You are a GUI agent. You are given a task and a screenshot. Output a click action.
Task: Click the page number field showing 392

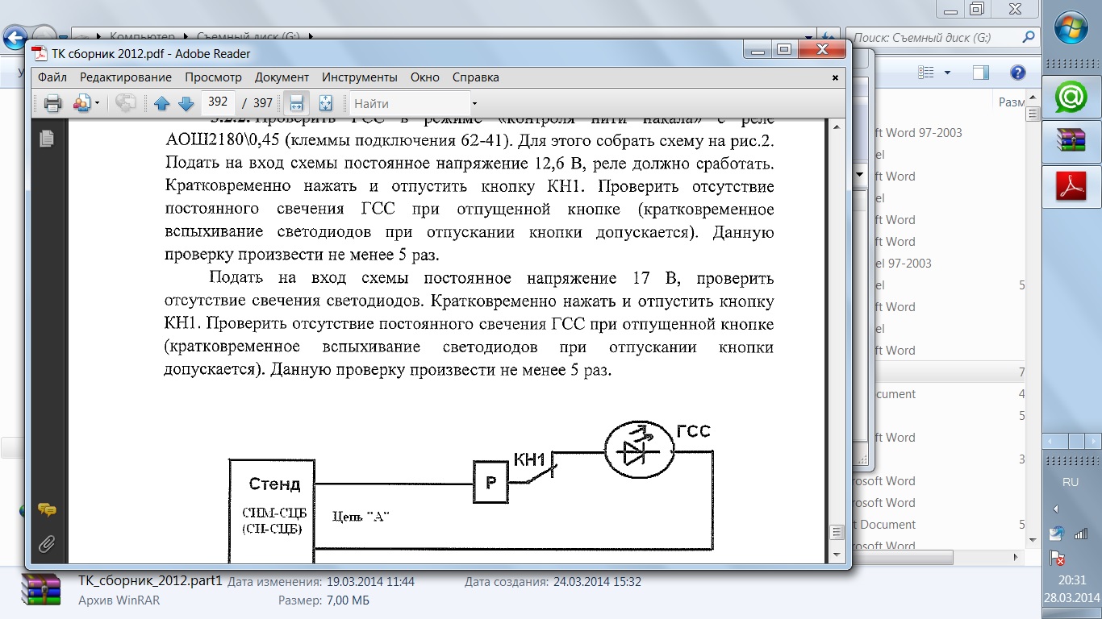click(x=218, y=103)
